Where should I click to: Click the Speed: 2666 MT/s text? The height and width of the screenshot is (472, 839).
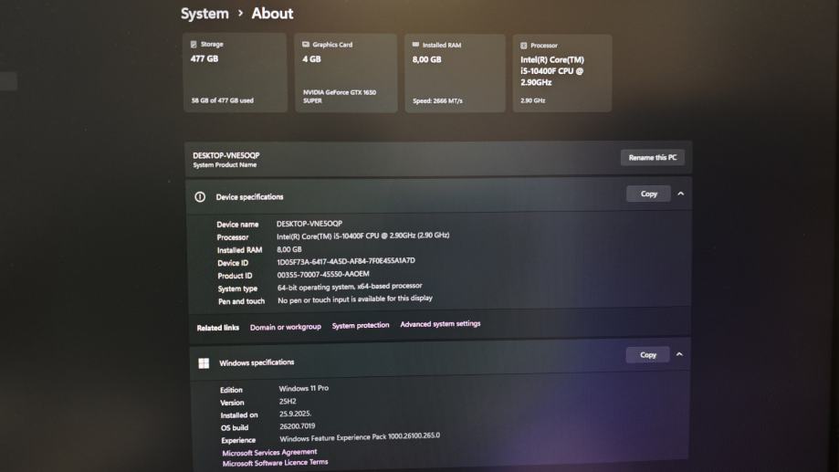[x=437, y=100]
